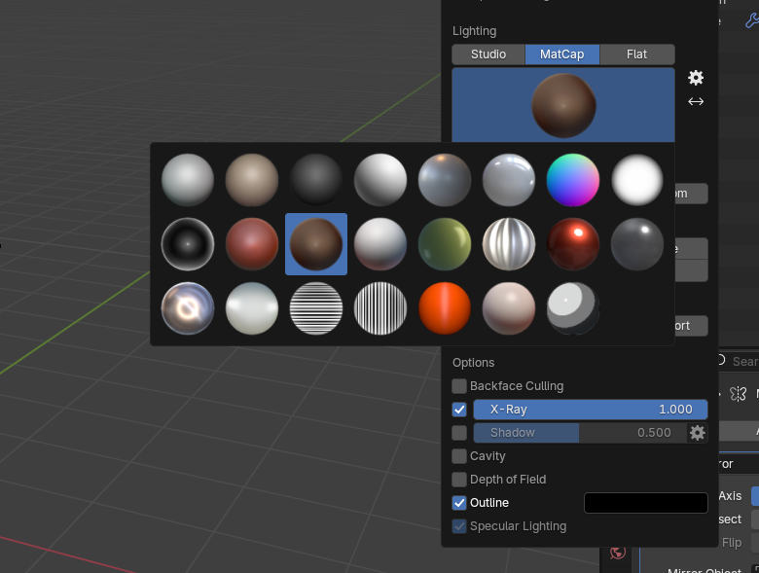Viewport: 759px width, 573px height.
Task: Enable Depth of Field checkbox
Action: coord(459,480)
